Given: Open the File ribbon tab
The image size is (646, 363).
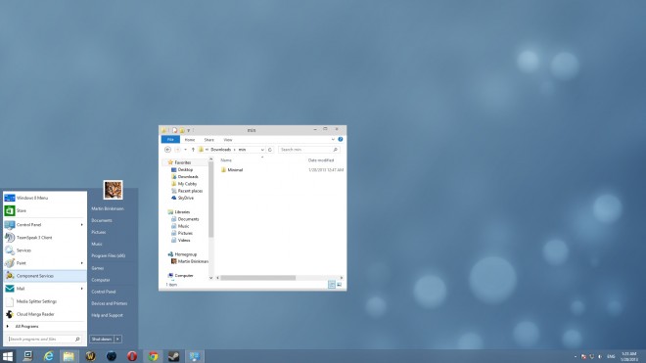Looking at the screenshot, I should click(170, 140).
